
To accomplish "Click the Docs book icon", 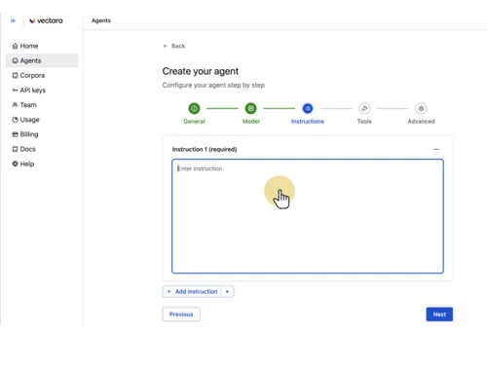I will coord(15,149).
